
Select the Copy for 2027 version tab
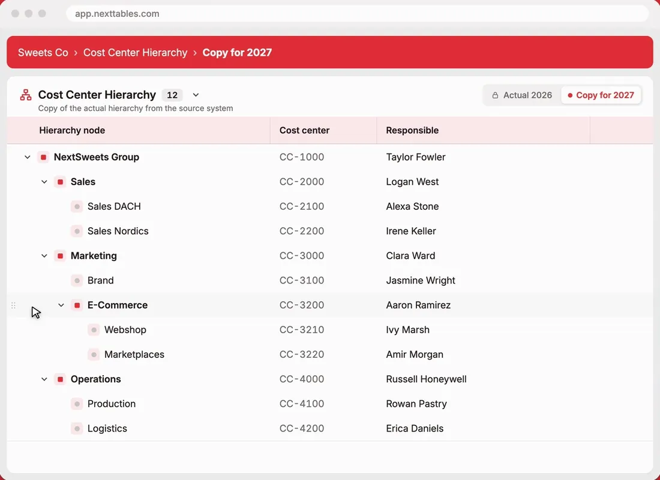coord(601,95)
